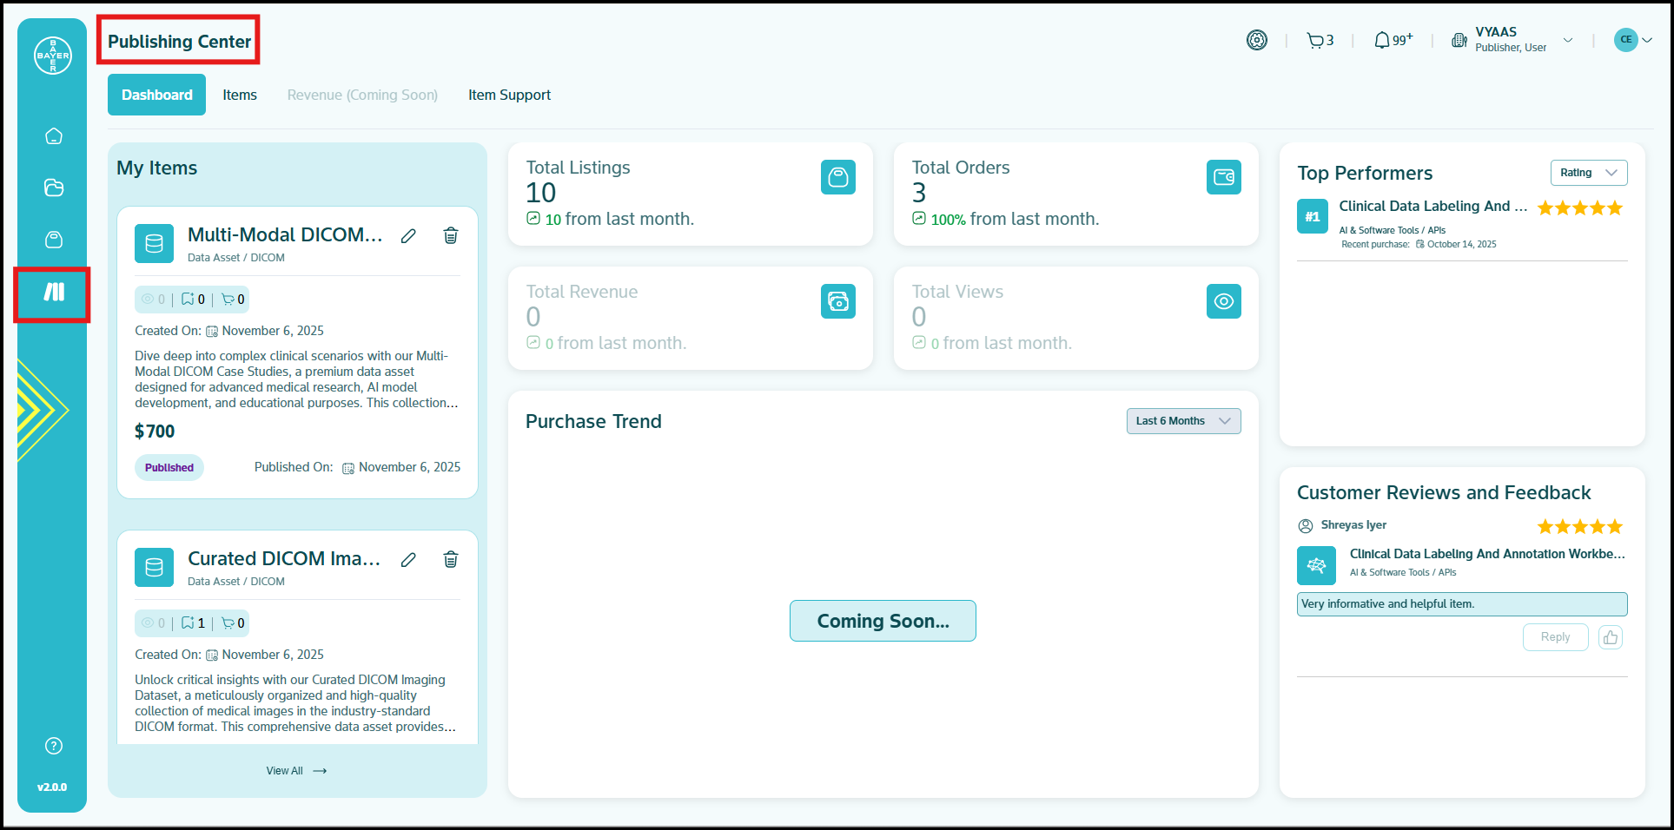
Task: Open the CE user avatar menu
Action: coord(1631,40)
